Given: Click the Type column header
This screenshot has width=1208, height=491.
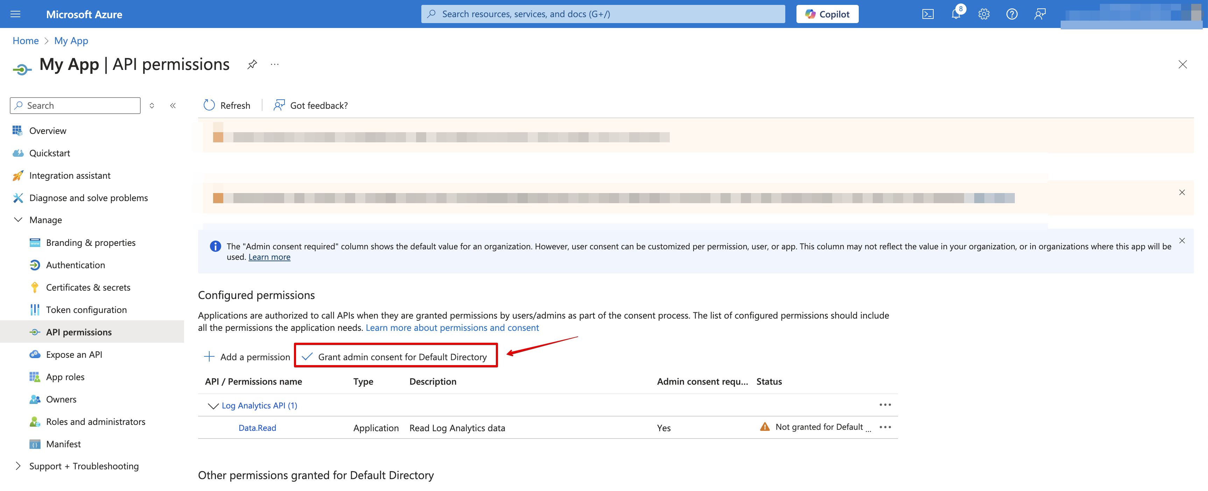Looking at the screenshot, I should pos(363,382).
